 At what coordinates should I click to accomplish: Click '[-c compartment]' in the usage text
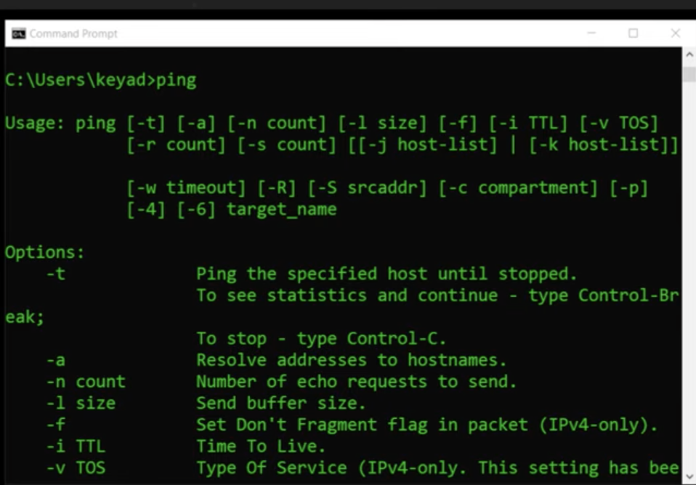(518, 188)
